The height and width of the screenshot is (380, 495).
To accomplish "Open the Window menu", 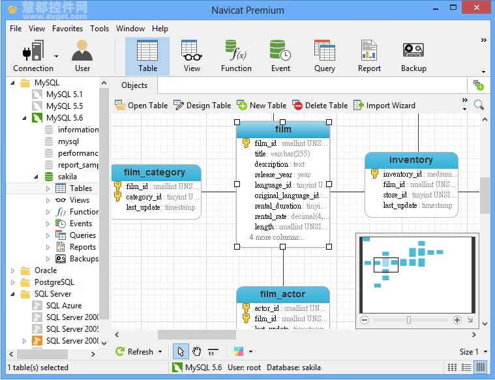I will coord(130,29).
